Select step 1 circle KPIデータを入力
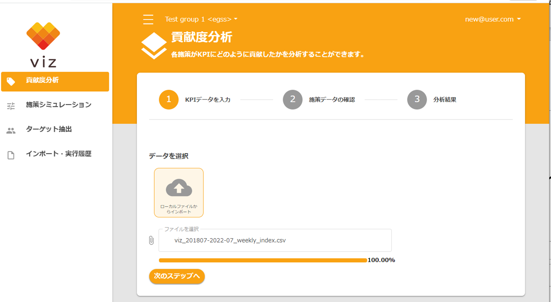This screenshot has width=551, height=302. (x=169, y=99)
